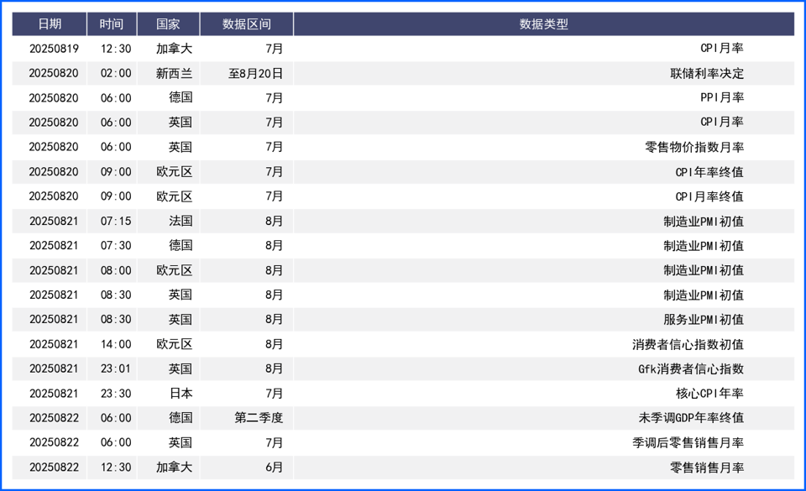Click the 消费者信心指数初值 cell
Viewport: 806px width, 491px height.
tap(688, 344)
